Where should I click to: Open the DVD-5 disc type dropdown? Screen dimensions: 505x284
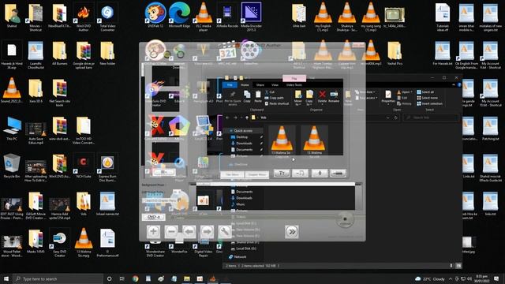[154, 217]
